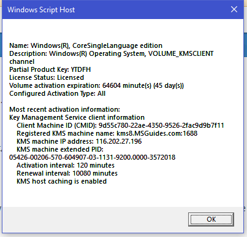
Task: Click the KMS host caching is enabled line
Action: click(61, 181)
